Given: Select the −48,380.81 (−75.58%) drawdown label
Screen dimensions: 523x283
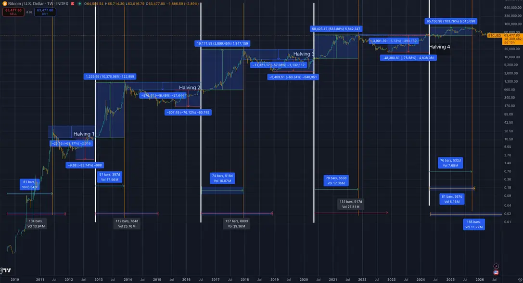Looking at the screenshot, I should [408, 58].
